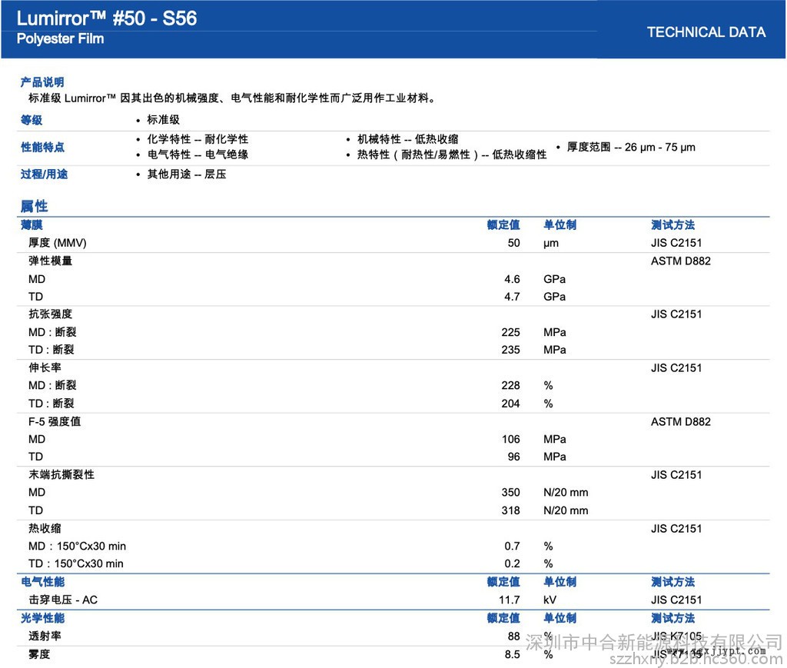Select the 弹性模量 property label
787x668 pixels.
pos(50,261)
